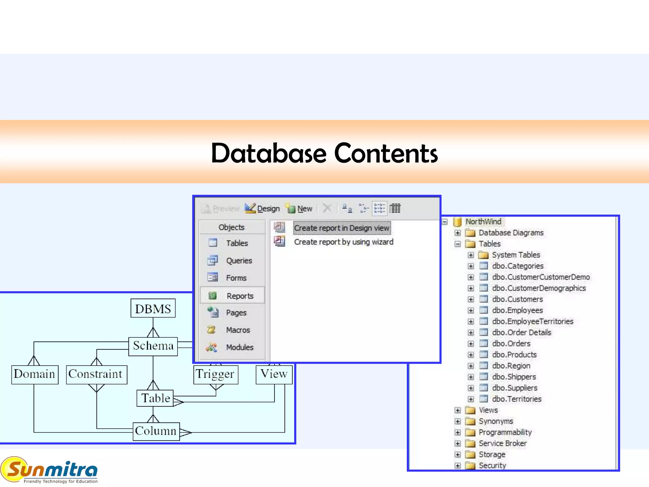649x487 pixels.
Task: Select dbo.Order Details table
Action: click(522, 333)
